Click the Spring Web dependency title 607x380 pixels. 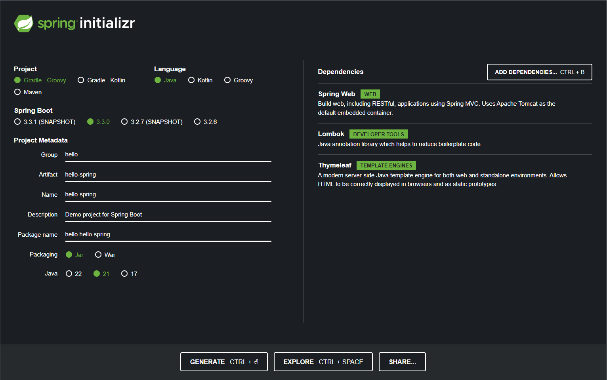coord(336,94)
